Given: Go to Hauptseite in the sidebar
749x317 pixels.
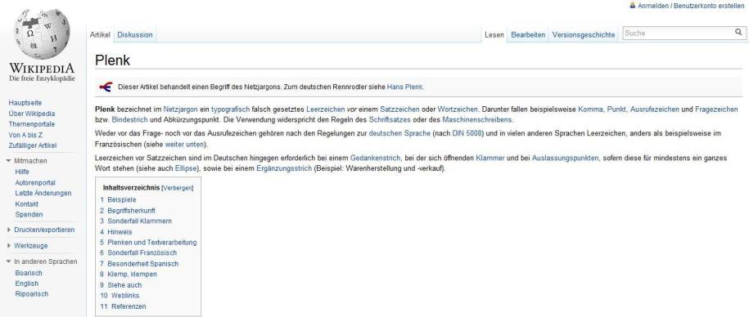Looking at the screenshot, I should pyautogui.click(x=25, y=103).
